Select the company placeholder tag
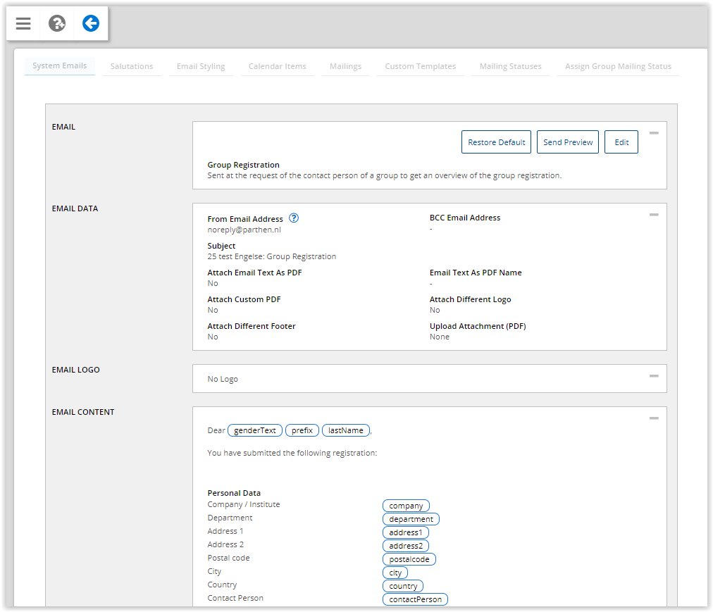 tap(406, 506)
